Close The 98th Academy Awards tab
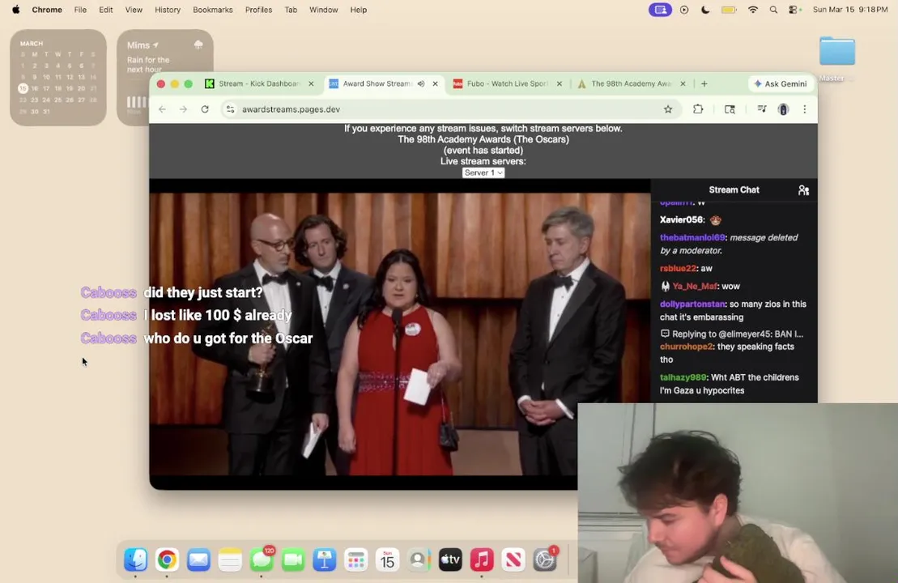 (683, 83)
